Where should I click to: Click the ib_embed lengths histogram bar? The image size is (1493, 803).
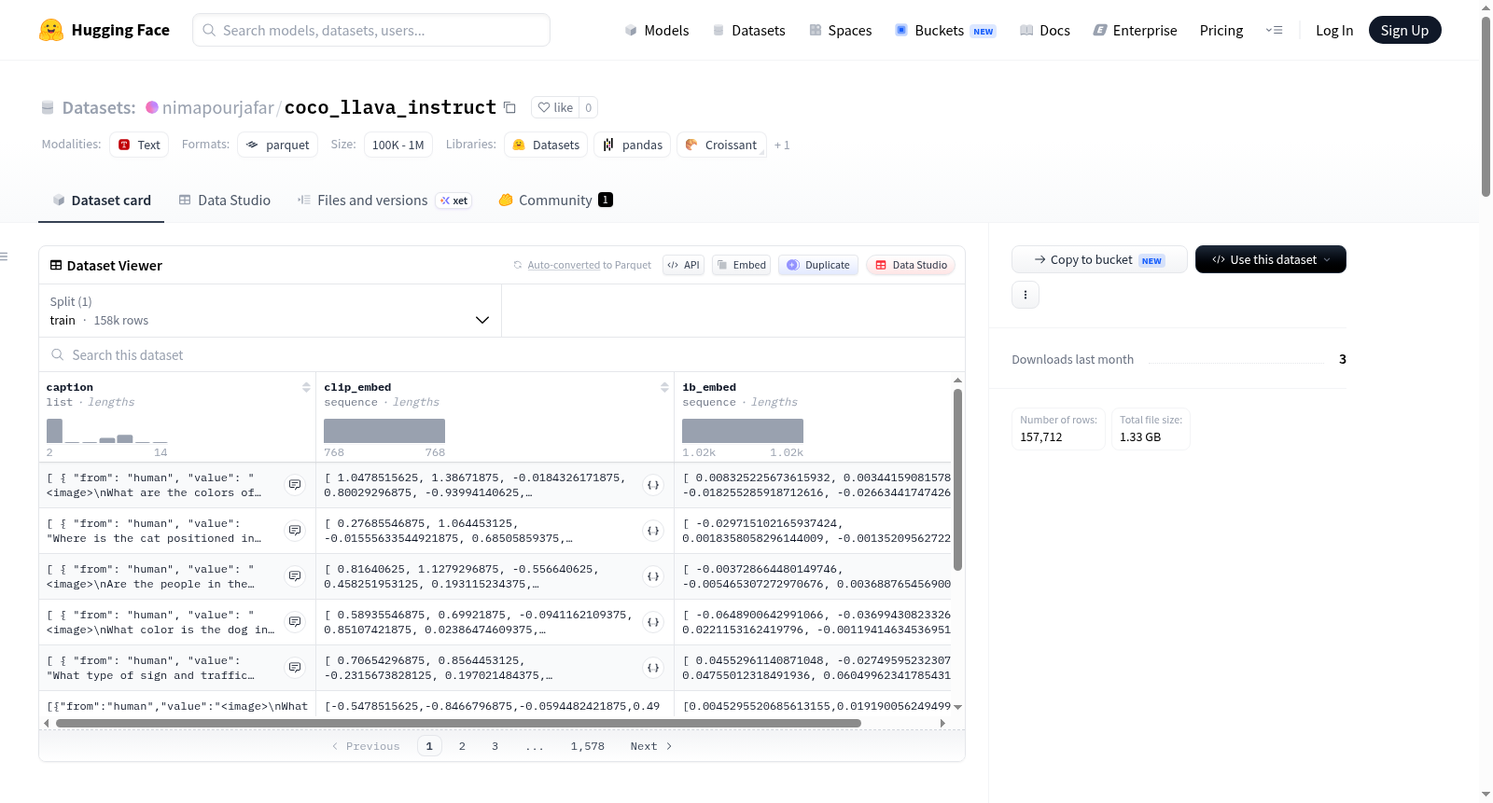click(x=743, y=431)
